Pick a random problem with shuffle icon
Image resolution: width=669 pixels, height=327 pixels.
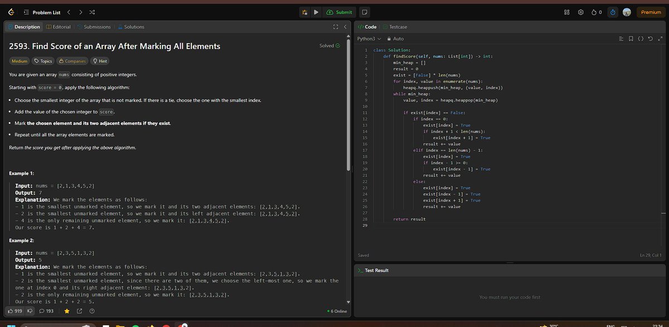pos(92,12)
